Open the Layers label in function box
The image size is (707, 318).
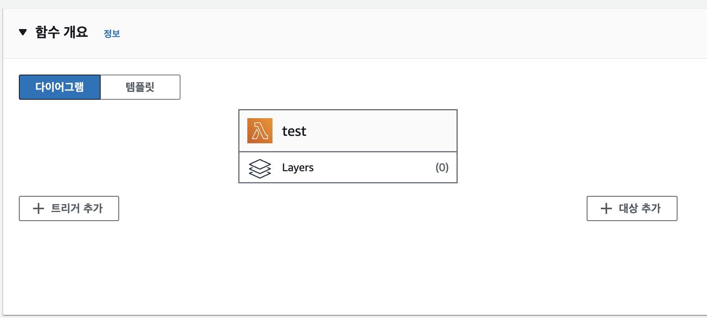coord(298,168)
